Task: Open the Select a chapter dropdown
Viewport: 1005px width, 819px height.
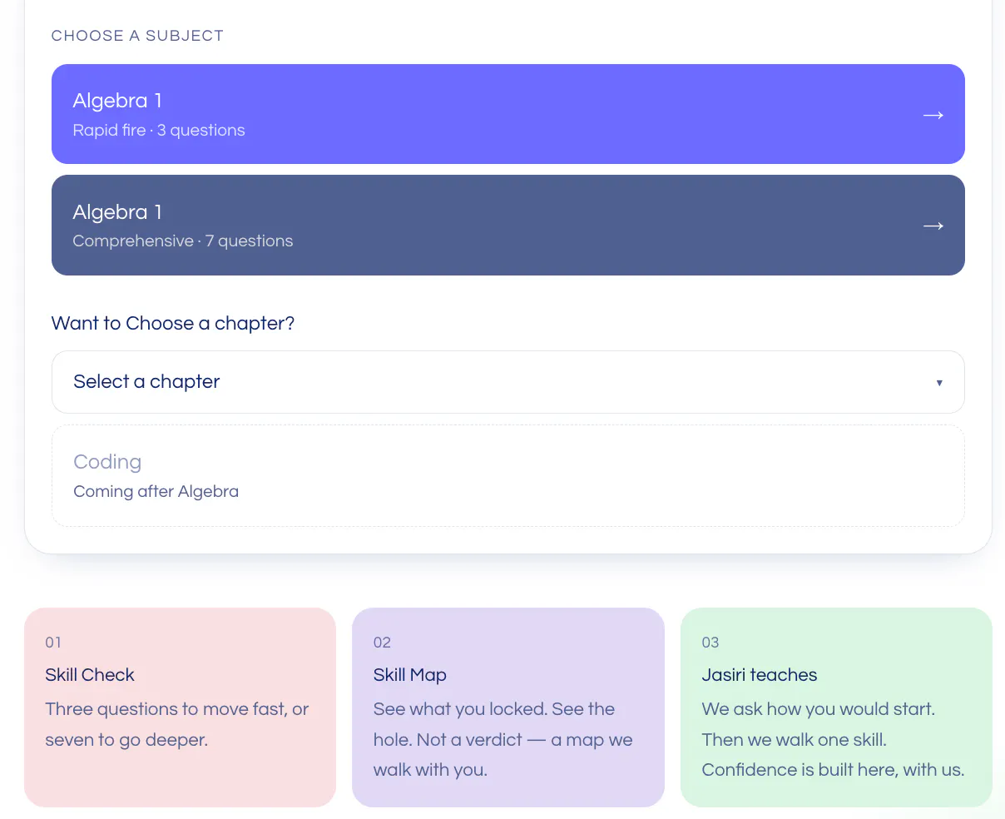Action: [x=507, y=382]
